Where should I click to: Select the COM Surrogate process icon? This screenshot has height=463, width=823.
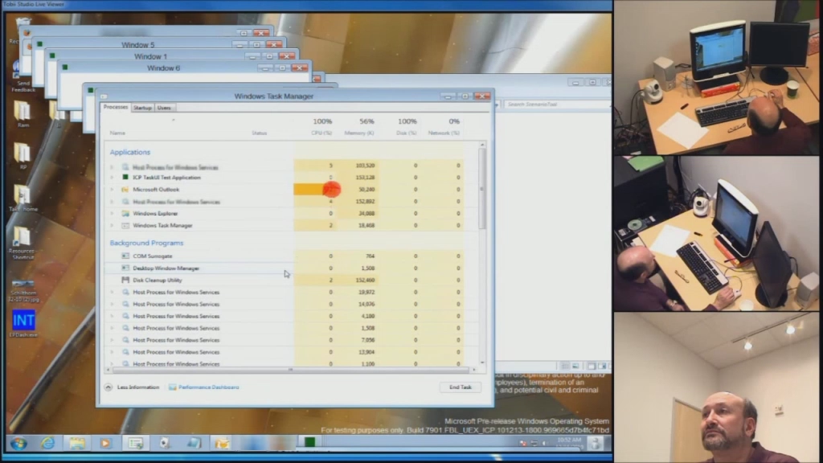125,255
